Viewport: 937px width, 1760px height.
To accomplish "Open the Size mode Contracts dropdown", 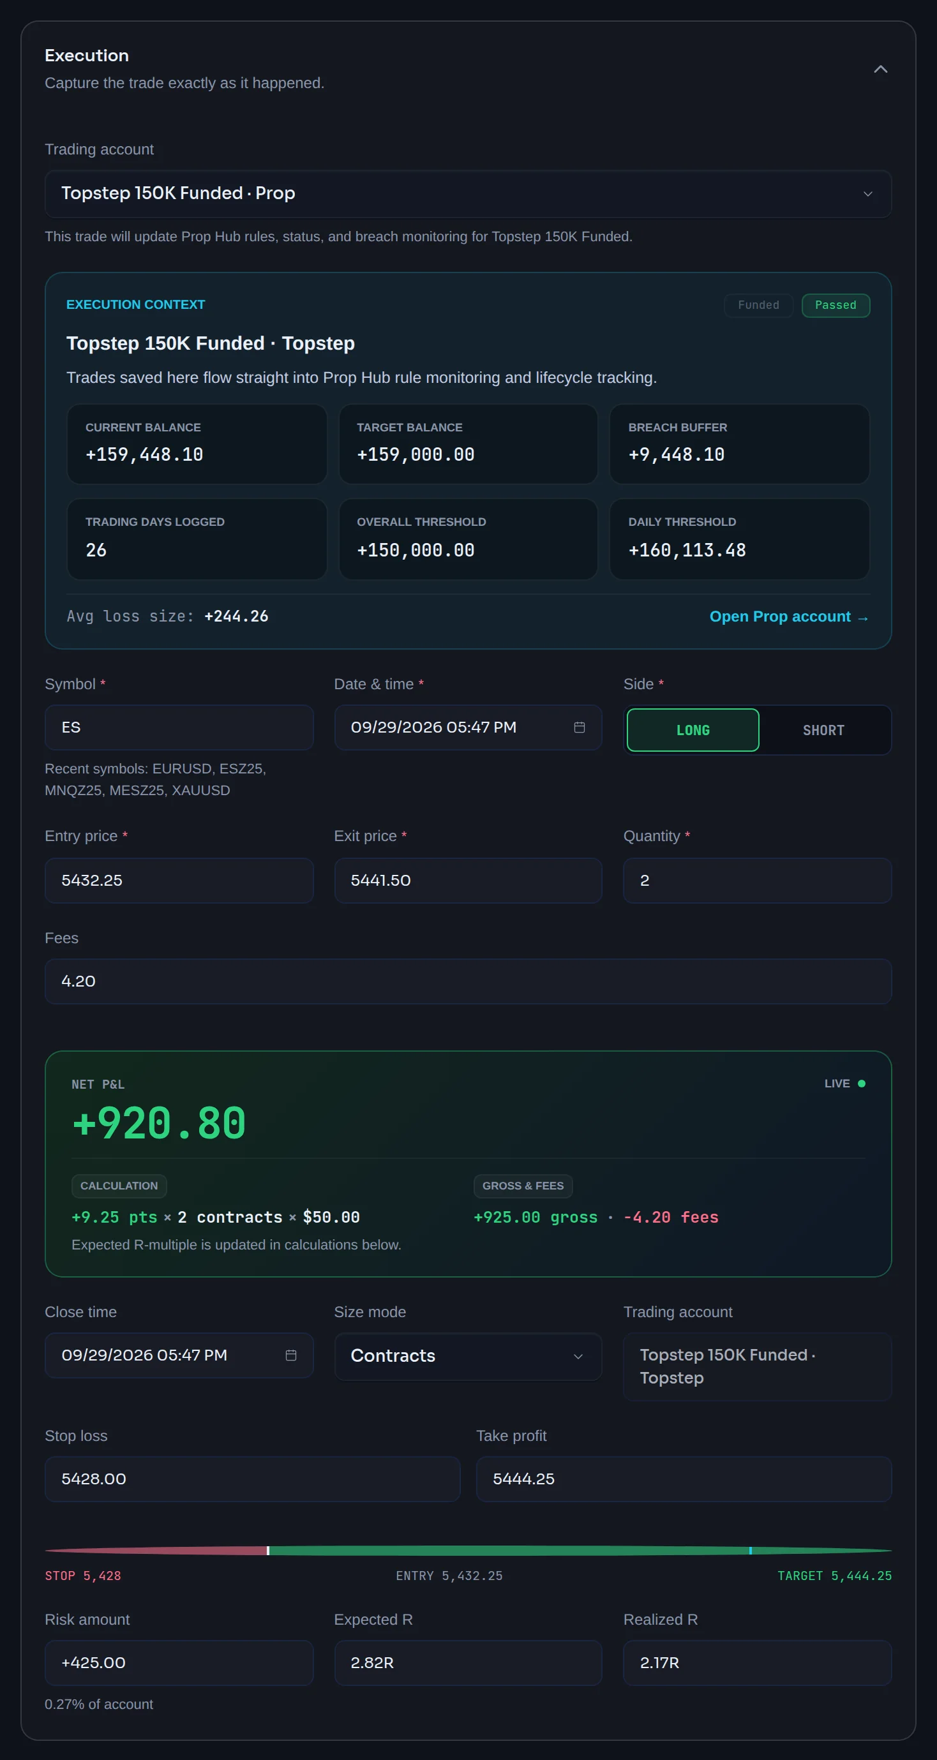I will tap(468, 1355).
